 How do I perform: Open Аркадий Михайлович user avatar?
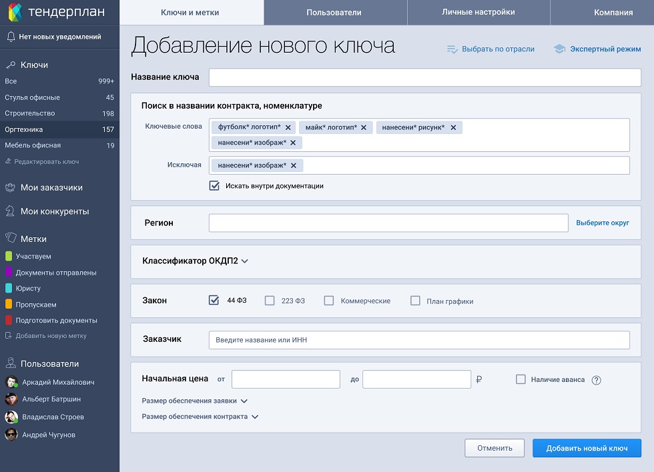(x=11, y=383)
